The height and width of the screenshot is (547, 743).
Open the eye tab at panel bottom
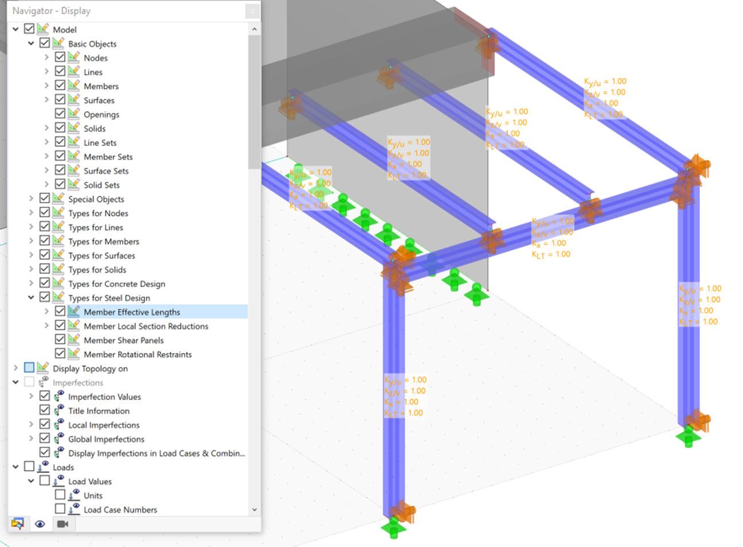[40, 524]
